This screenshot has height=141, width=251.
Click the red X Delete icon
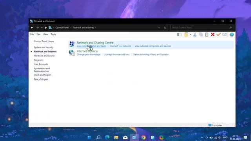(213, 34)
